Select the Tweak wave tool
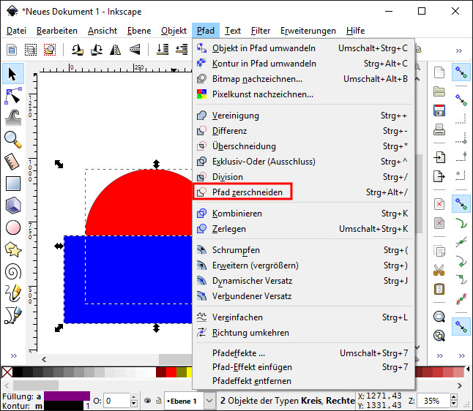This screenshot has height=411, width=473. (x=13, y=118)
